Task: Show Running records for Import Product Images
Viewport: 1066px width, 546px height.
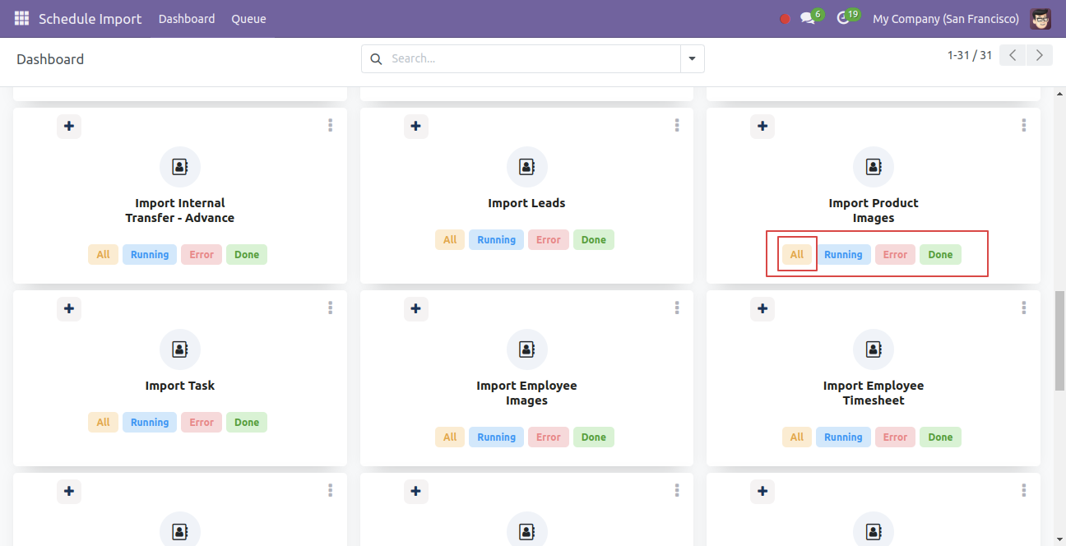Action: 844,255
